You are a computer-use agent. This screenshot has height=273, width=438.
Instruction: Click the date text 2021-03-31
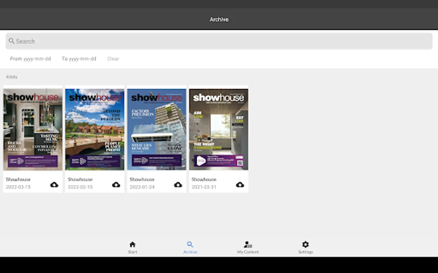pos(204,187)
